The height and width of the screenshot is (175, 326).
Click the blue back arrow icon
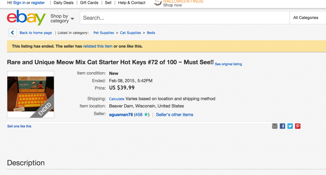(x=12, y=33)
